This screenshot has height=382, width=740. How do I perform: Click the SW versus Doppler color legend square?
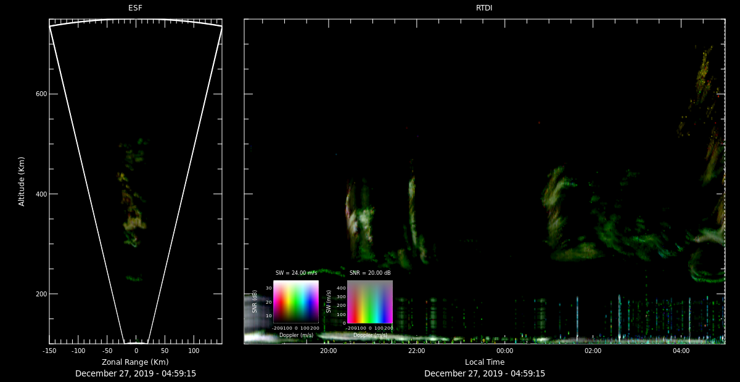pos(370,302)
